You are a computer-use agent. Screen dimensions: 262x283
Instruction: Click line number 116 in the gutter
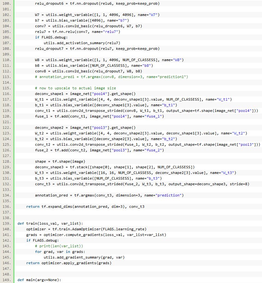coord(7,94)
